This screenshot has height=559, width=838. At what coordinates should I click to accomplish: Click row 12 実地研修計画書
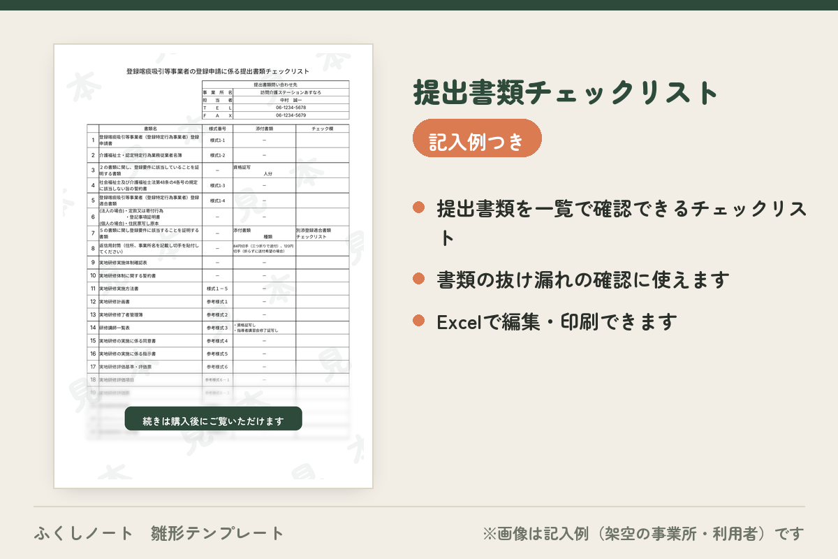point(150,302)
